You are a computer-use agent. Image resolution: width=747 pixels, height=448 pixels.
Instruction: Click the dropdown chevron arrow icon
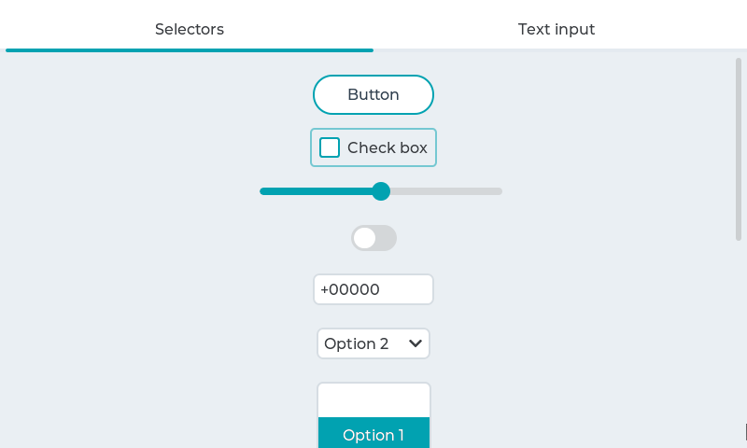416,343
